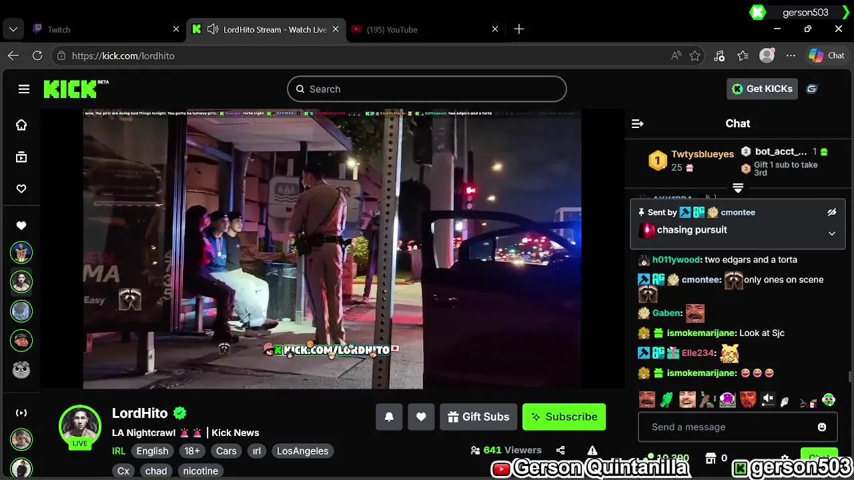Click Get KICKs button
Screen dimensions: 854x480
[762, 89]
